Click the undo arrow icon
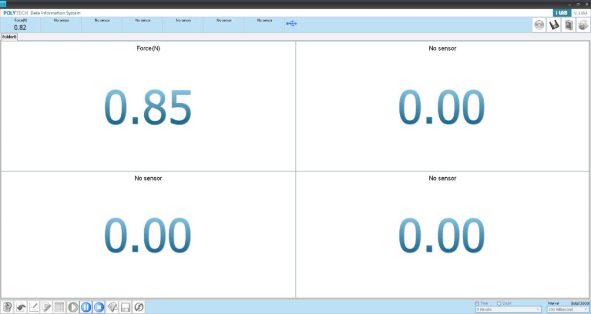The height and width of the screenshot is (314, 591). (x=21, y=307)
